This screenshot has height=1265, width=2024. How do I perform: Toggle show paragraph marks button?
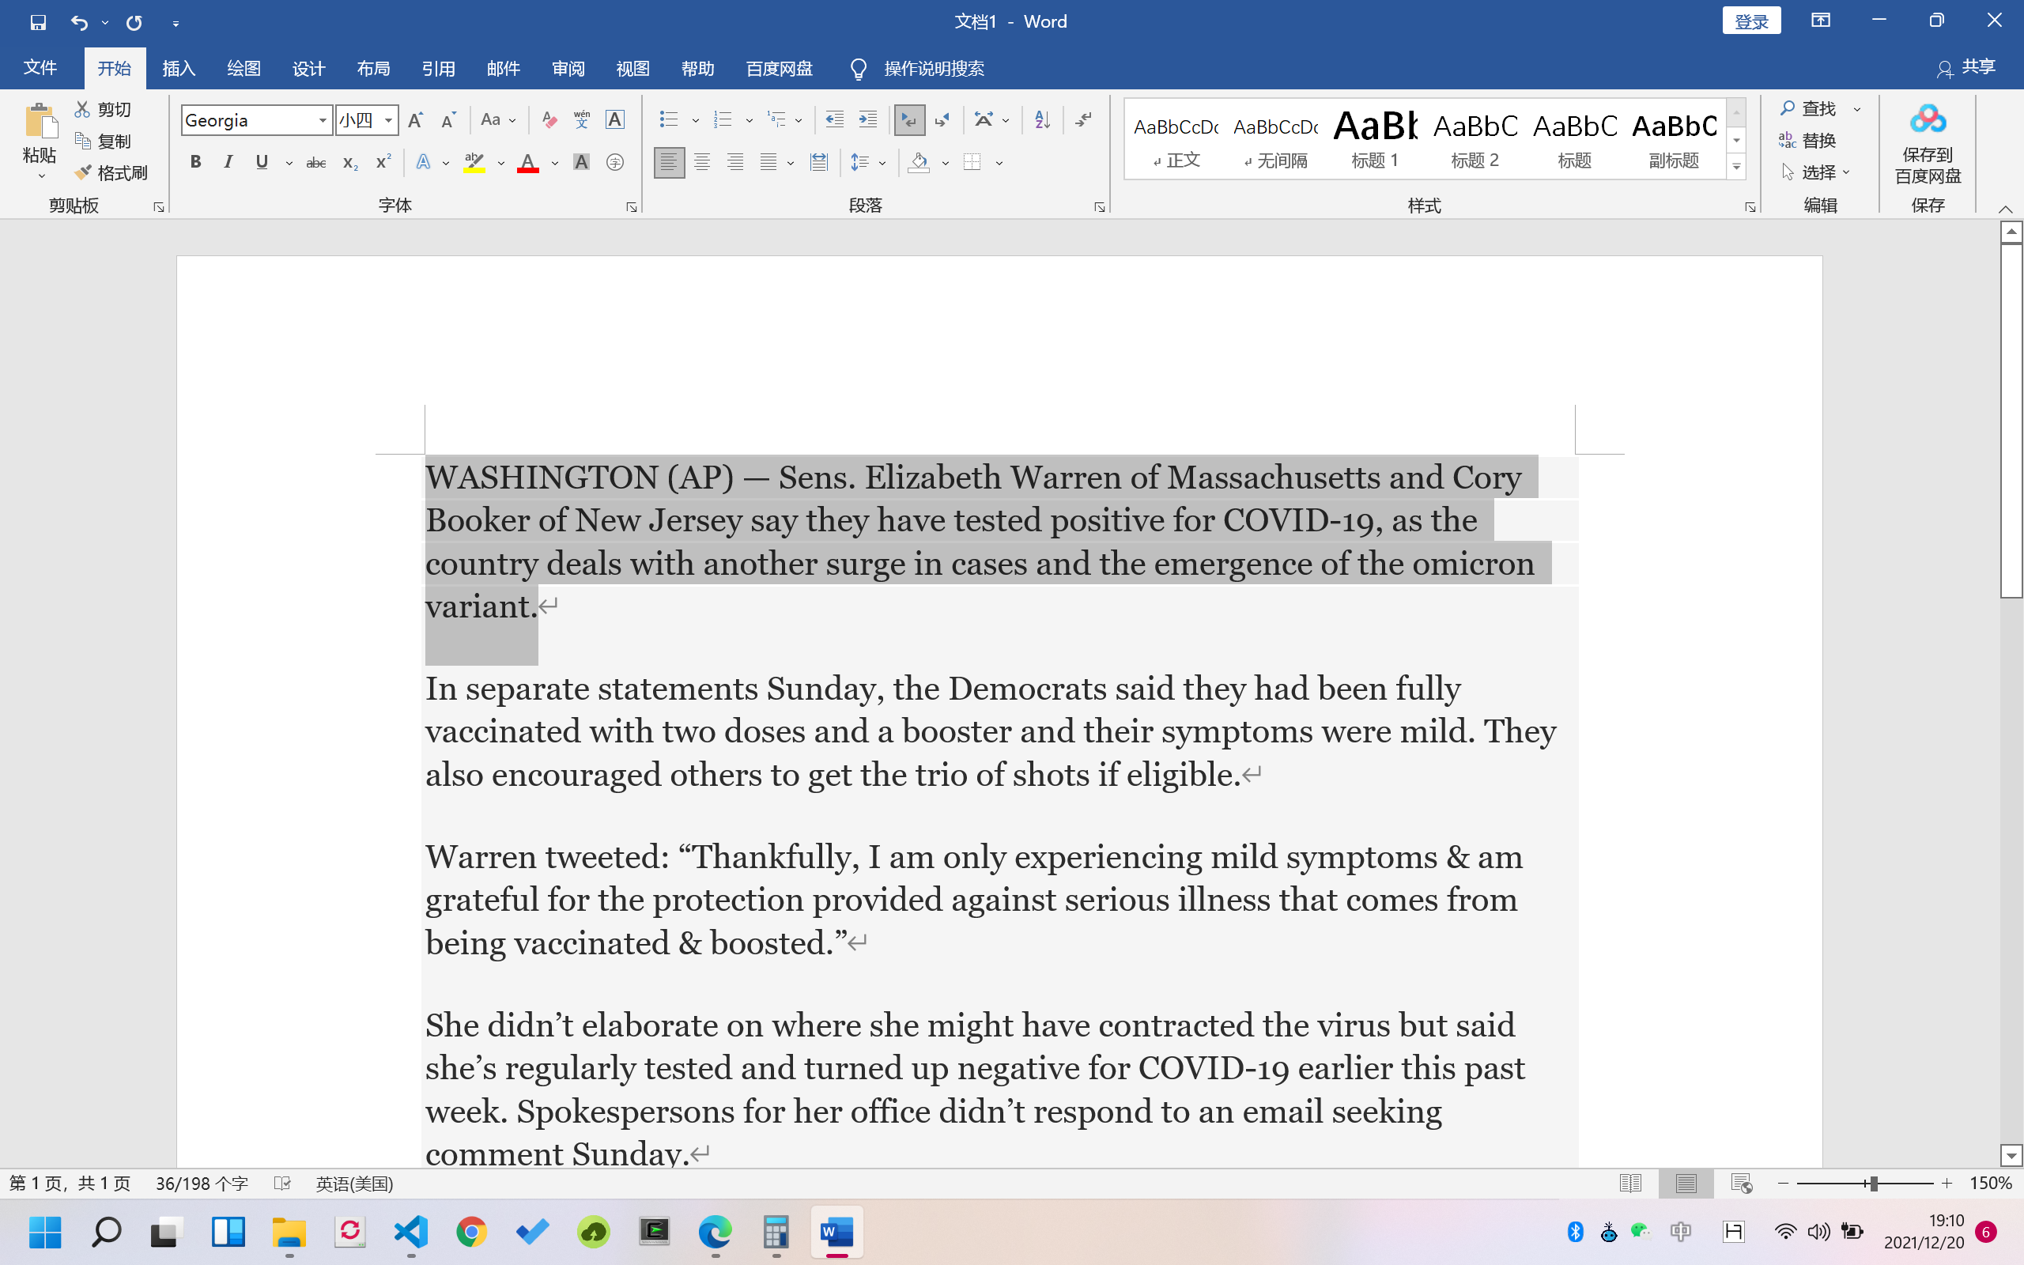[x=1084, y=119]
